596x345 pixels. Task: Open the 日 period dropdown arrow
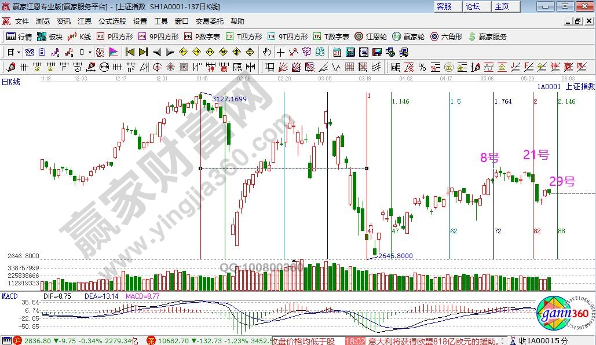click(x=19, y=53)
